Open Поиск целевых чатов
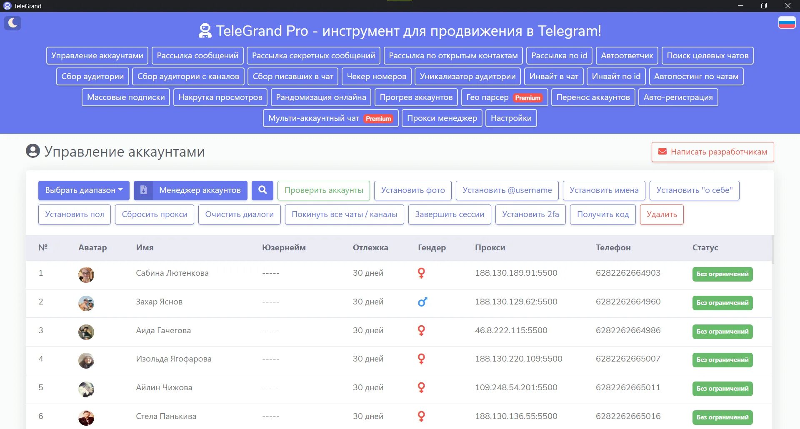The image size is (800, 429). click(707, 56)
